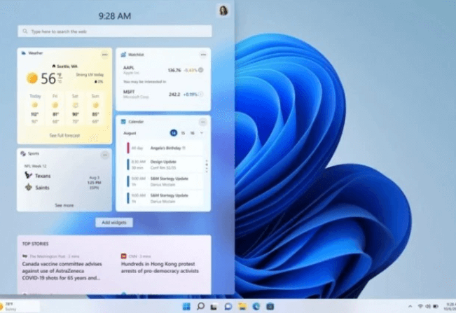This screenshot has width=456, height=313.
Task: Click the battery icon in system tray
Action: 436,306
